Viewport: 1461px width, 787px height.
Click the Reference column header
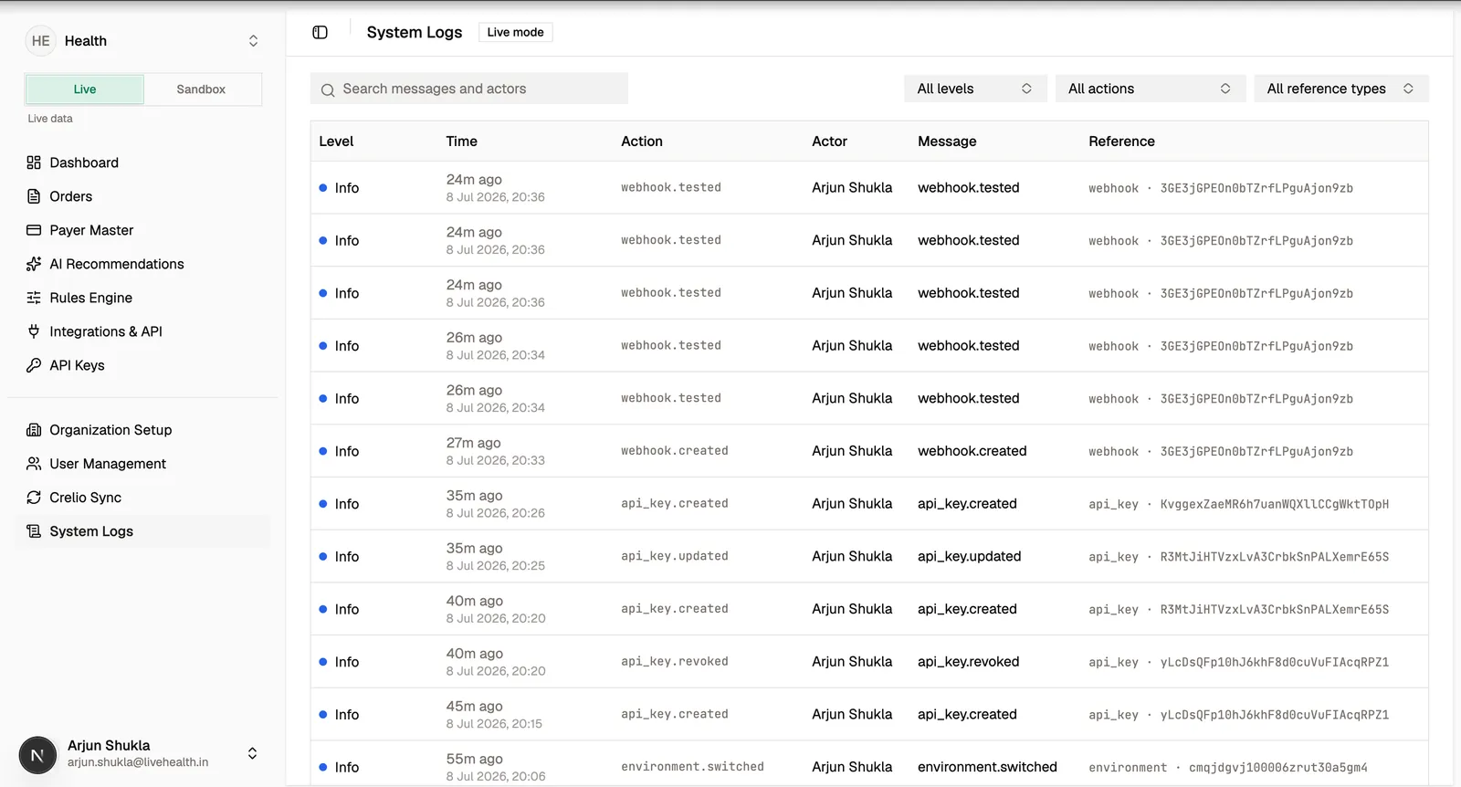[1121, 142]
